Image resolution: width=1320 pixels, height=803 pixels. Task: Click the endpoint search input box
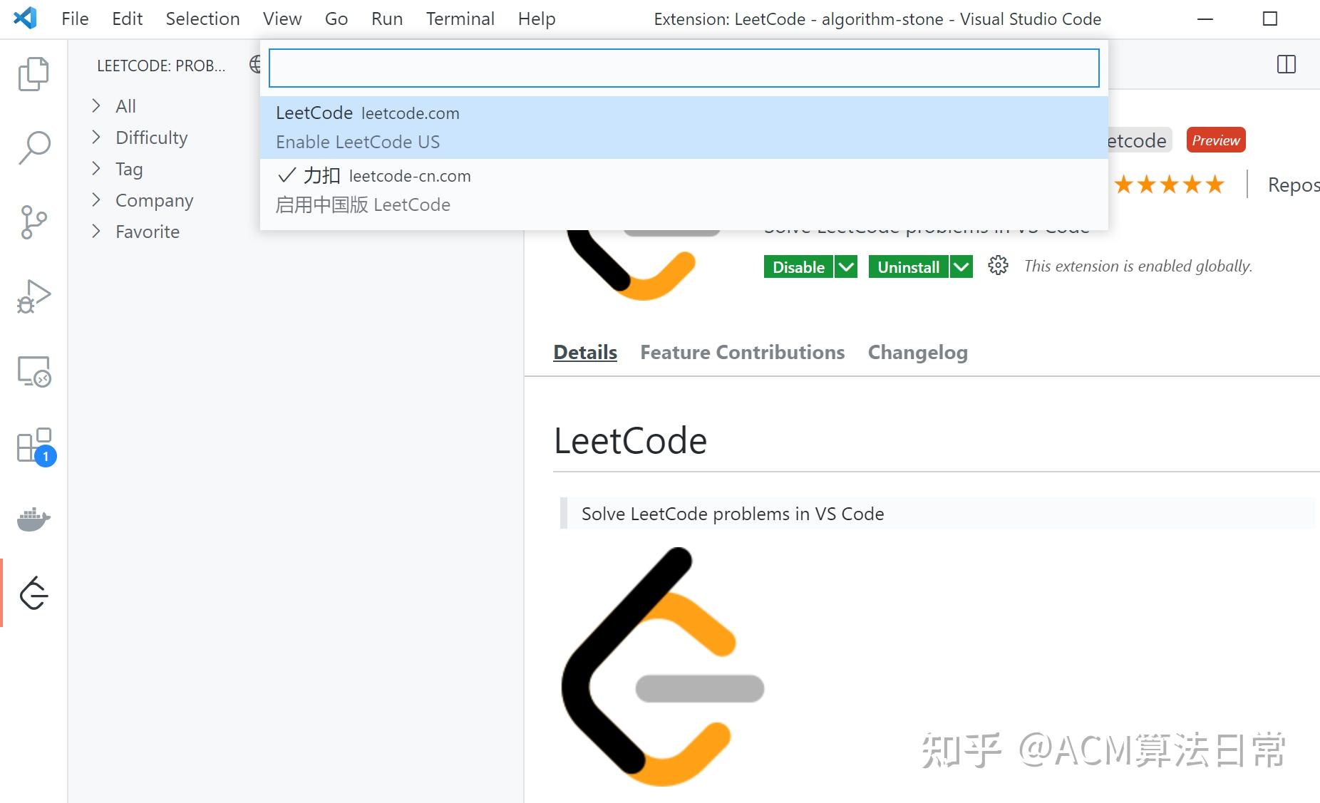click(x=684, y=68)
